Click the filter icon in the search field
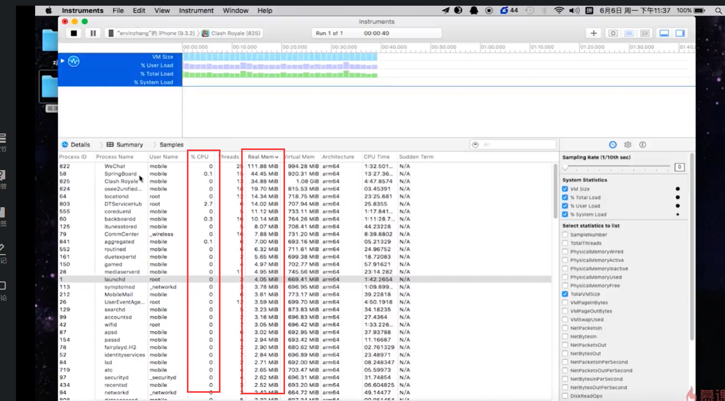The width and height of the screenshot is (725, 401). click(476, 145)
